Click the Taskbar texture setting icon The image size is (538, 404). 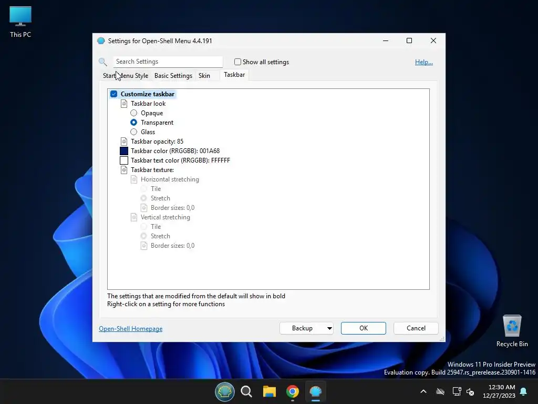click(x=124, y=170)
